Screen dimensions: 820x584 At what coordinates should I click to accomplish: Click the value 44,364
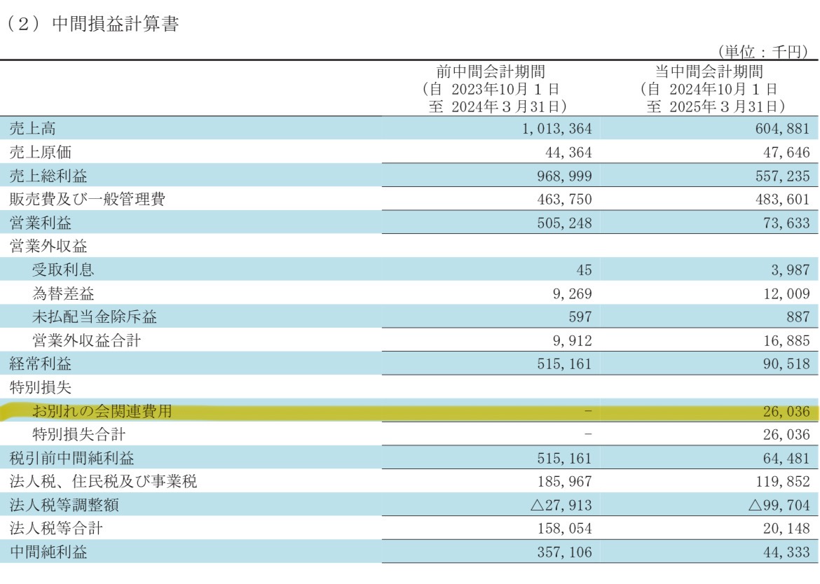[x=568, y=153]
